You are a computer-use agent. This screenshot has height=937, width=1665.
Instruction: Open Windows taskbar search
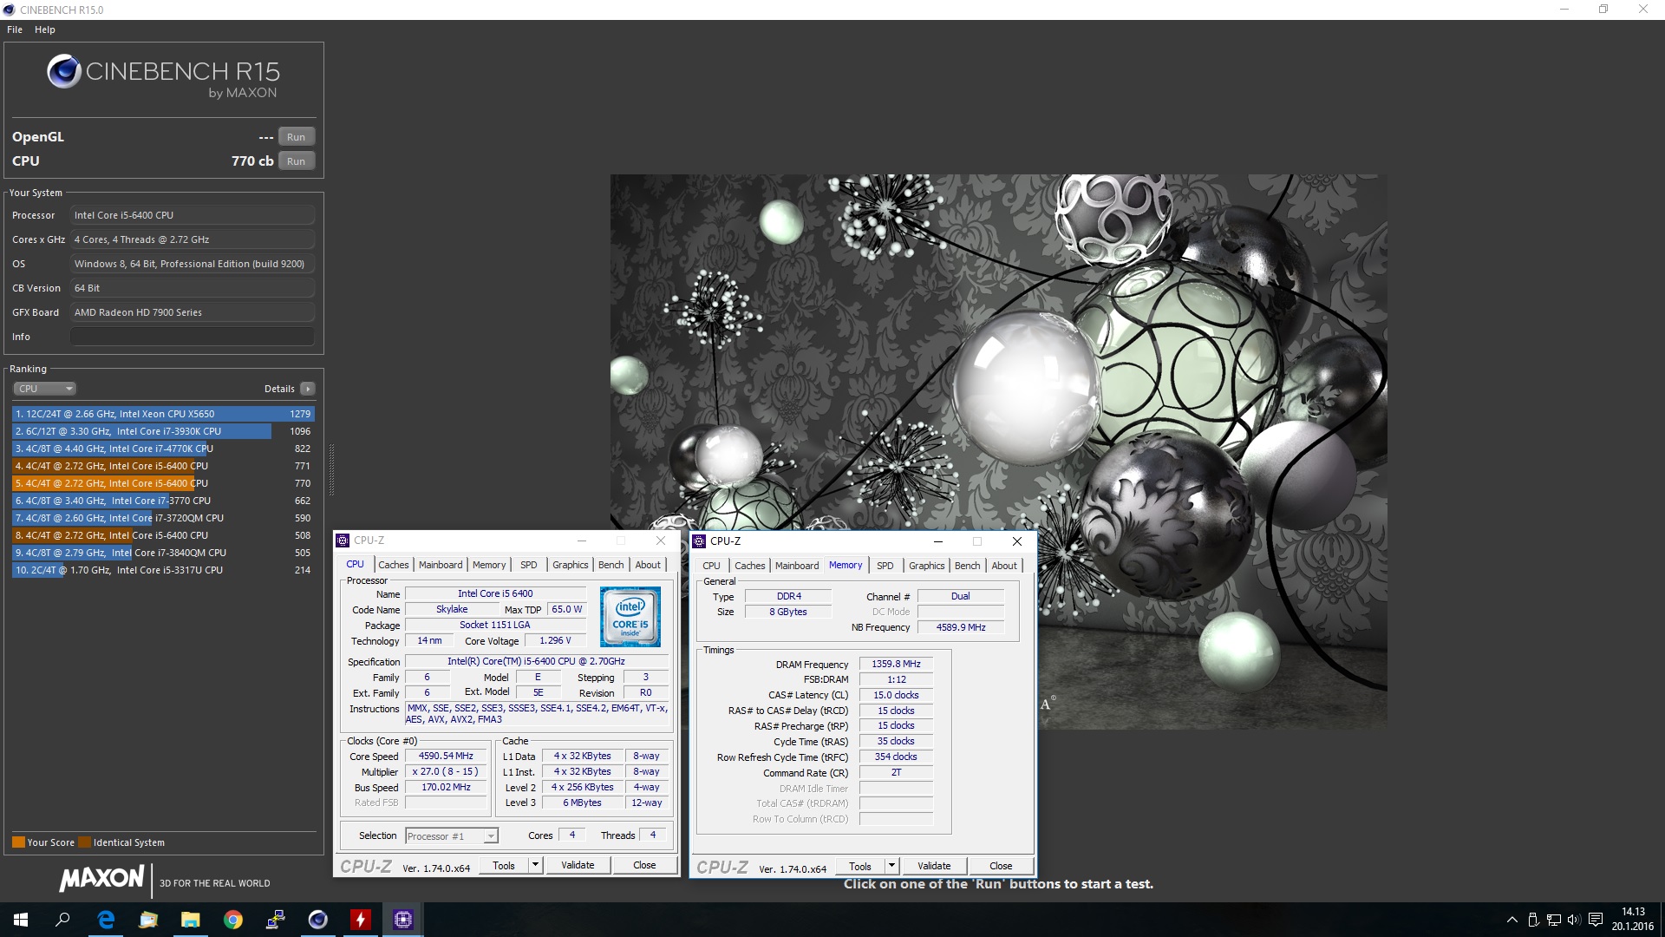pos(62,920)
